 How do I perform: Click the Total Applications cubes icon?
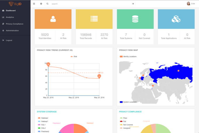point(176,19)
